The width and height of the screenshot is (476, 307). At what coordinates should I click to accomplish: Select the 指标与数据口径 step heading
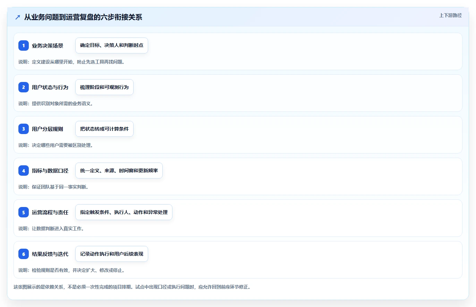tap(50, 171)
